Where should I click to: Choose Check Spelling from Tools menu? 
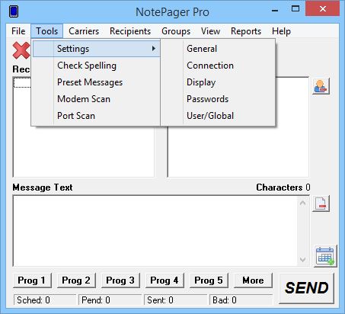pos(97,66)
